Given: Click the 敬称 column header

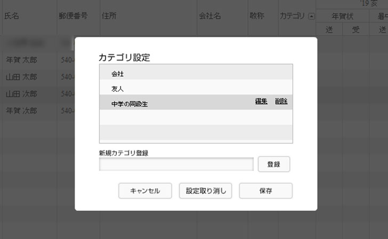Looking at the screenshot, I should point(257,16).
